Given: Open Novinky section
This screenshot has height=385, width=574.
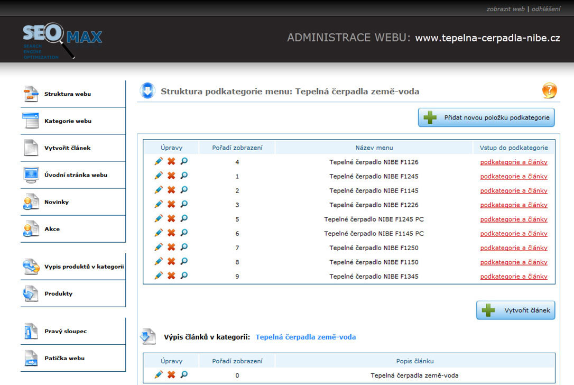Looking at the screenshot, I should click(73, 202).
